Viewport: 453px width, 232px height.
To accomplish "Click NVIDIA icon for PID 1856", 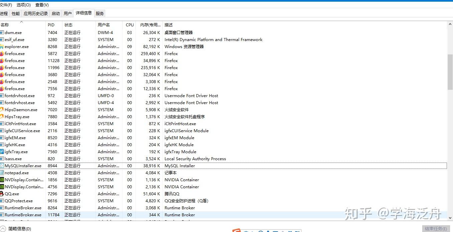I will (2, 180).
